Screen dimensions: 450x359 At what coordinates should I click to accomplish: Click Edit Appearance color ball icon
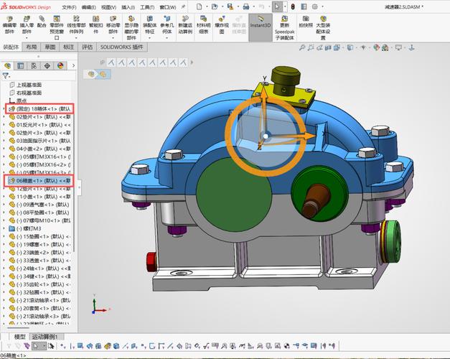pyautogui.click(x=377, y=47)
